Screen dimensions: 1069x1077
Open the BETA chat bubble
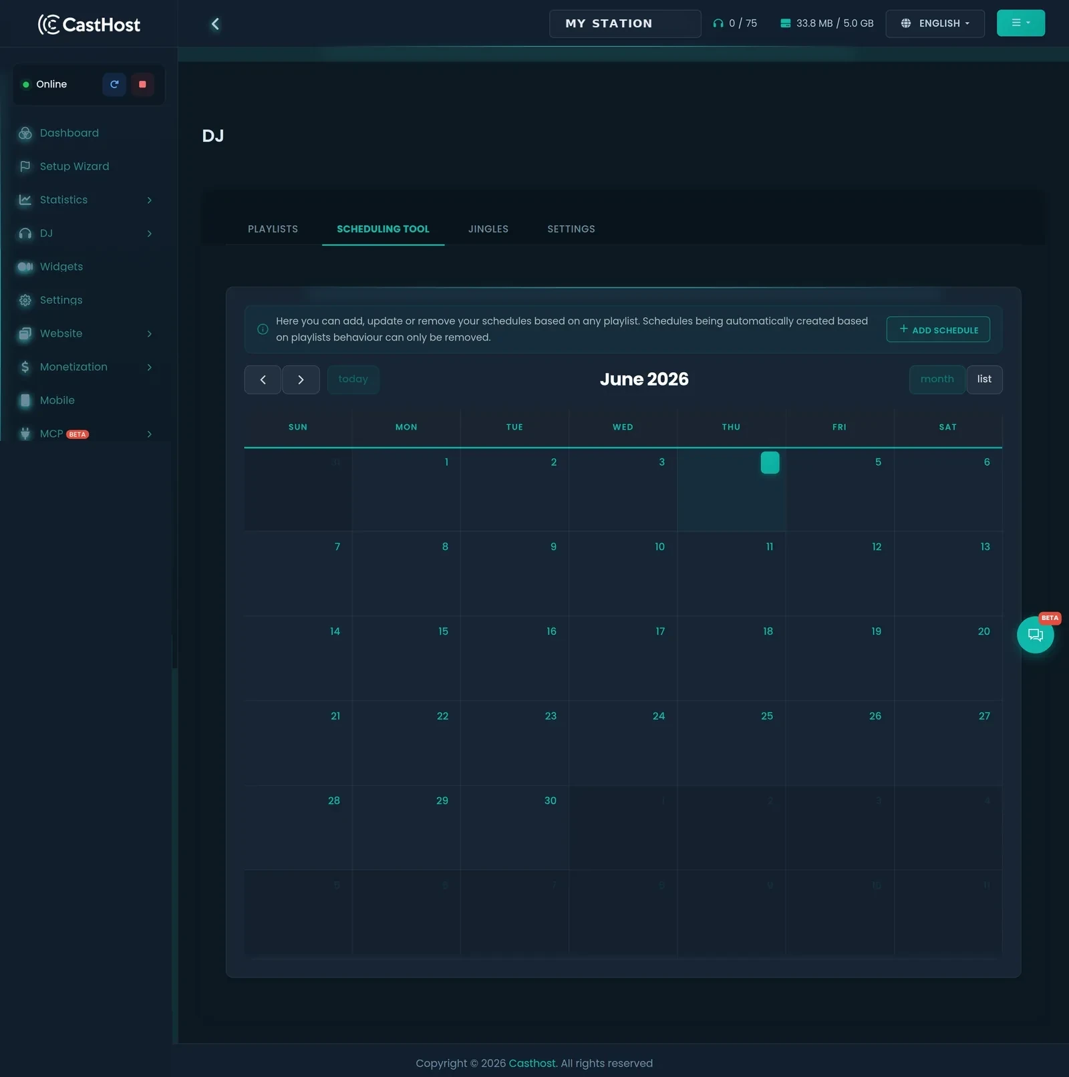(x=1035, y=635)
